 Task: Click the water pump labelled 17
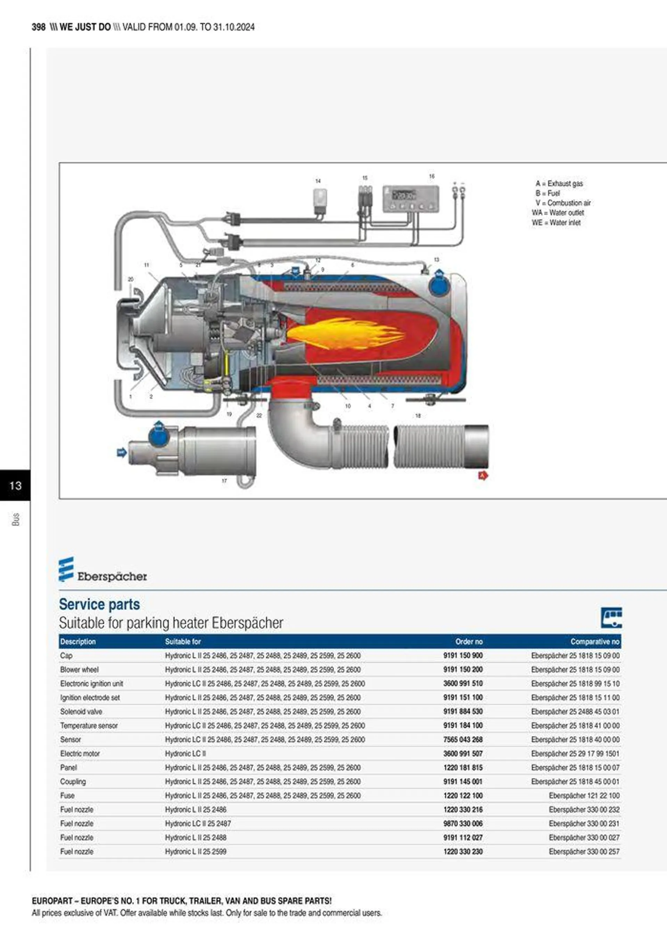pos(192,451)
